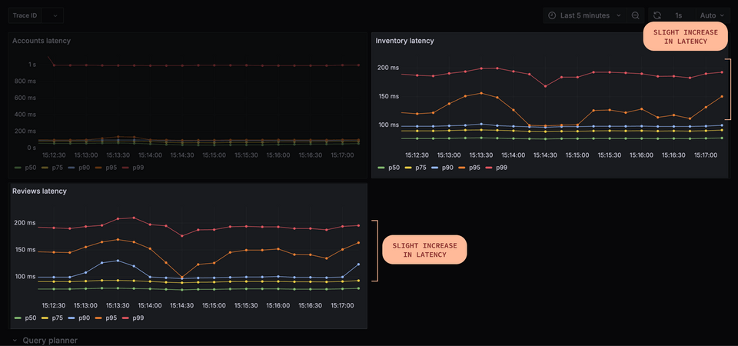Toggle p75 series in Accounts latency legend
The image size is (738, 346).
52,167
